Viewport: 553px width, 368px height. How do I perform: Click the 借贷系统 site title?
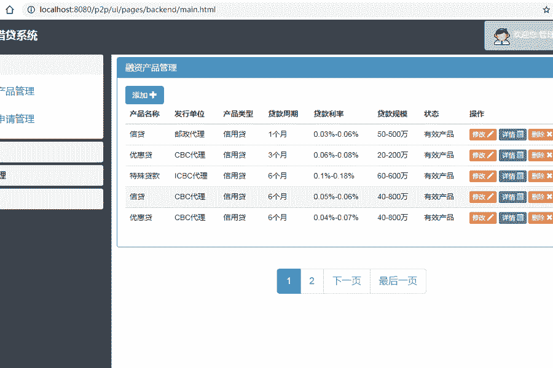(18, 35)
